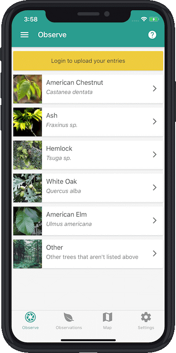Tap the White Oak acorn thumbnail

[27, 188]
